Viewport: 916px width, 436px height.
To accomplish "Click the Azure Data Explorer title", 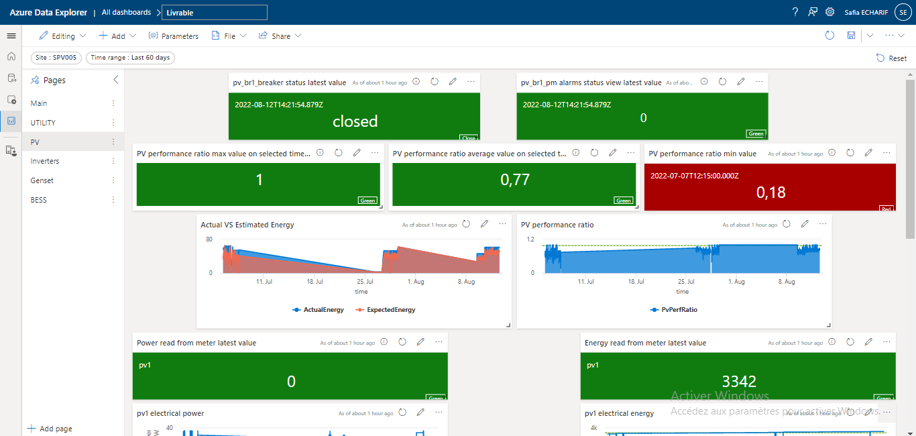I will [48, 12].
